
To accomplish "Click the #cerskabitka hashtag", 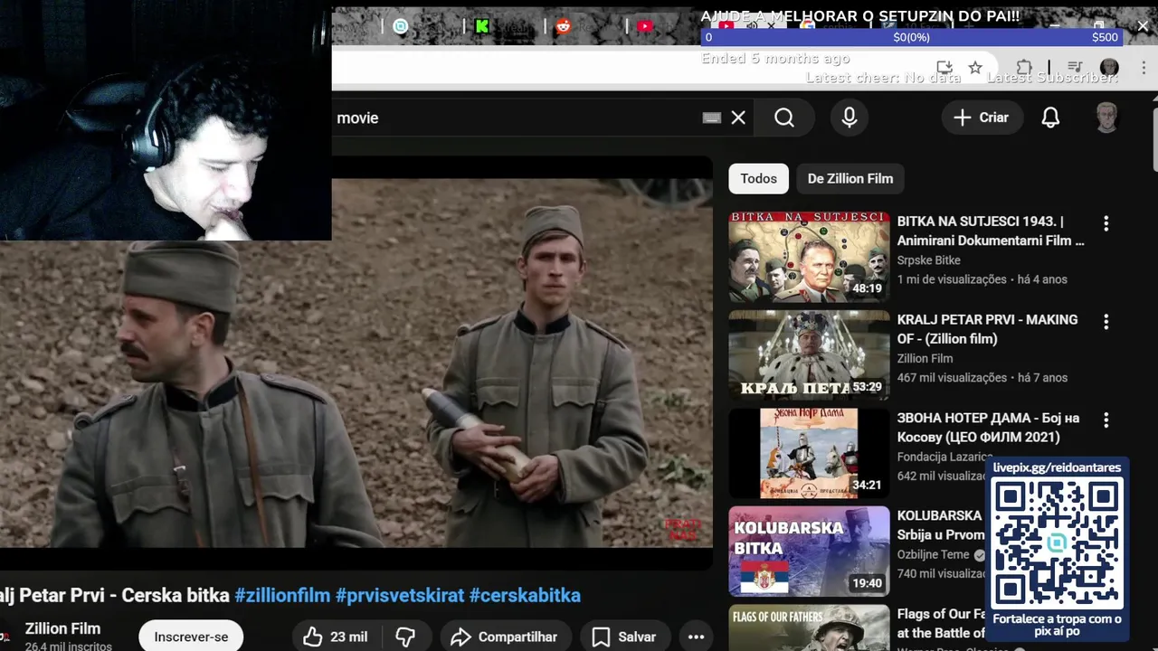I will point(525,595).
